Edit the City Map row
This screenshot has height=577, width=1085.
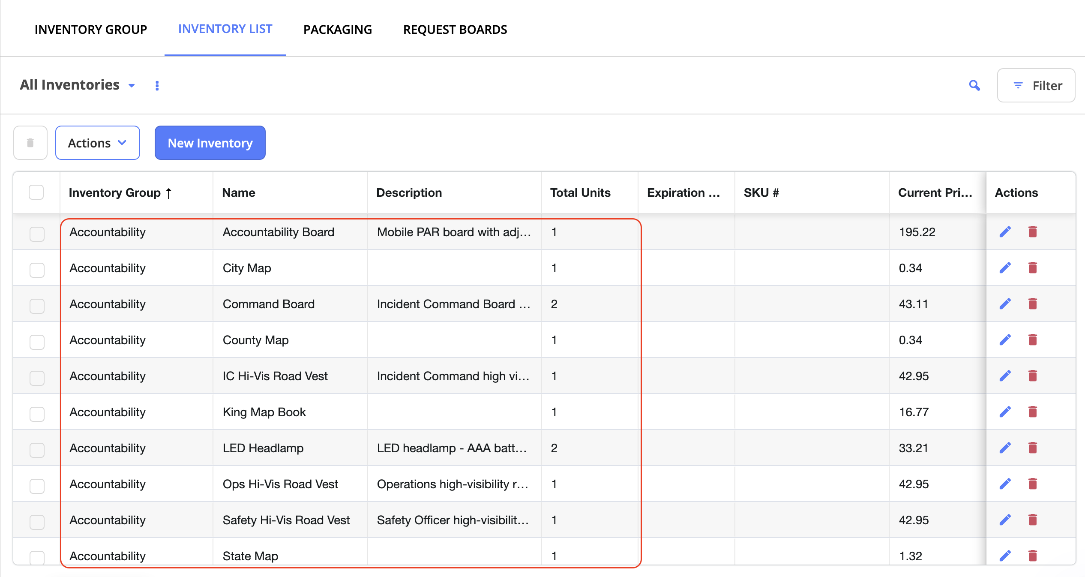[x=1005, y=268]
